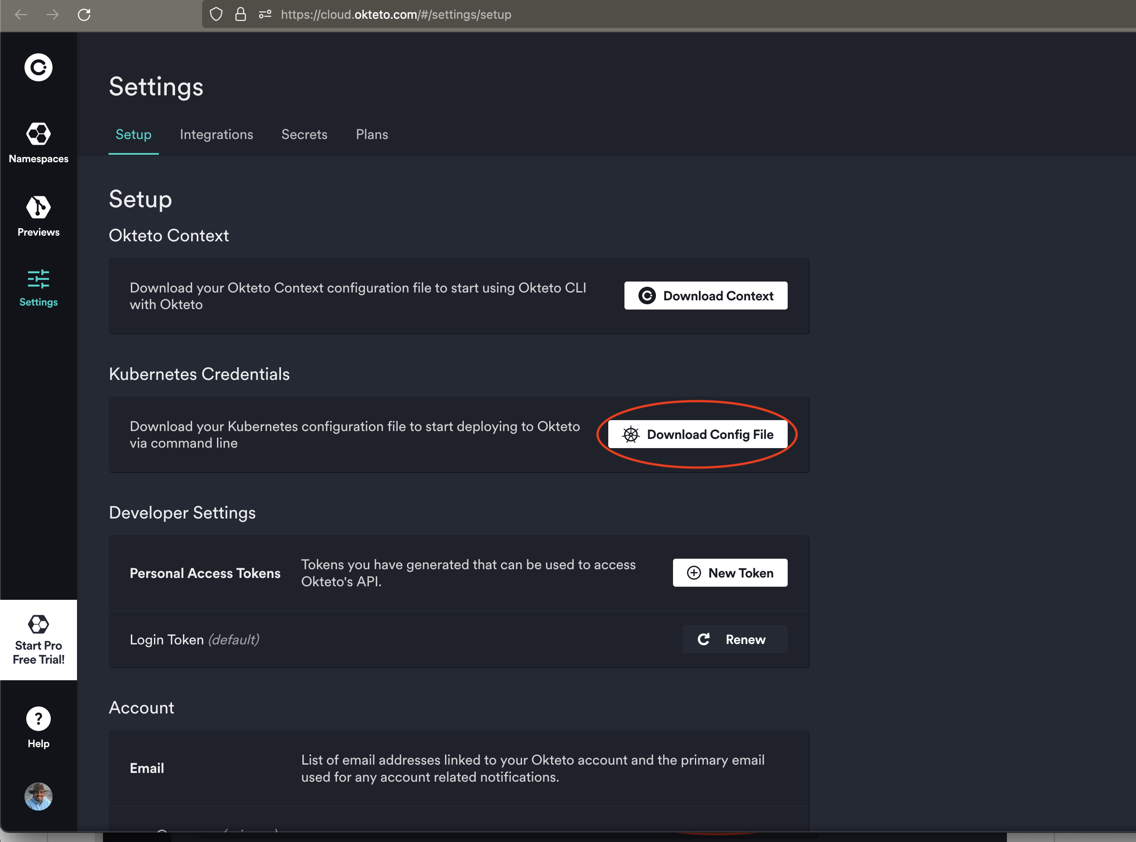This screenshot has height=842, width=1136.
Task: Open the site padlock security info
Action: (x=240, y=15)
